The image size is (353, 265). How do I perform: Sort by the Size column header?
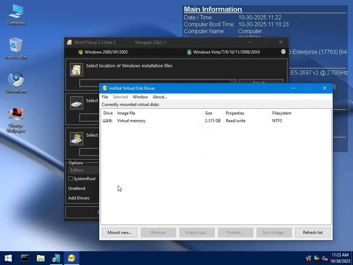[x=213, y=113]
